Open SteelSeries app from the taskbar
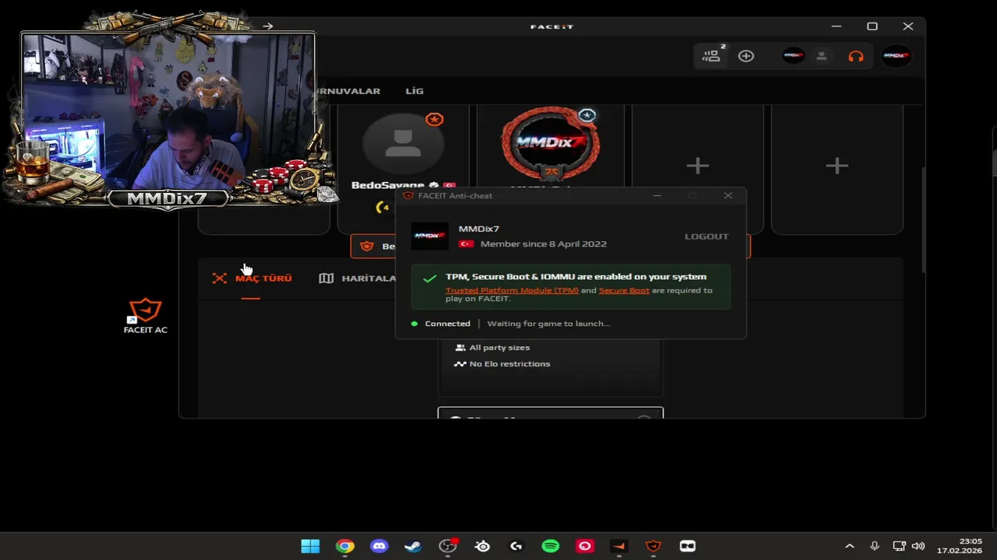 coord(482,546)
